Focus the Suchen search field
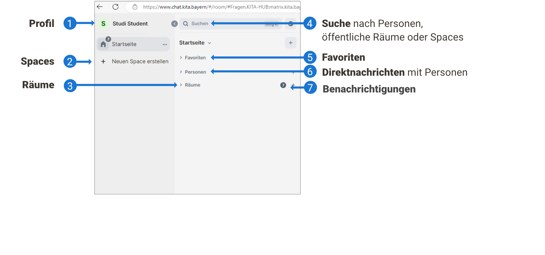This screenshot has height=255, width=545. click(230, 24)
